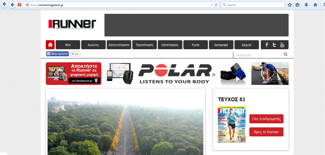Image resolution: width=325 pixels, height=155 pixels.
Task: Open the downloads arrow icon
Action: pos(306,5)
